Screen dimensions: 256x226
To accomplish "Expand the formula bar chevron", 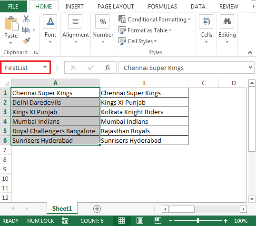I will (x=250, y=67).
